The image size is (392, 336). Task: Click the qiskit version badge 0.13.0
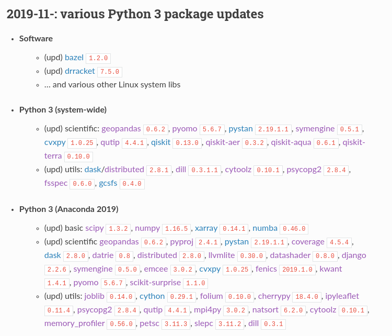point(187,143)
